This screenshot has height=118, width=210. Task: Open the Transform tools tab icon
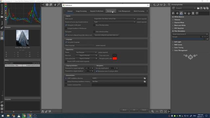pyautogui.click(x=189, y=13)
